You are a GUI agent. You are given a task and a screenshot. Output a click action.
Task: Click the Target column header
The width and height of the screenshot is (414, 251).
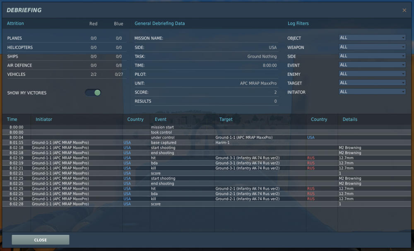click(226, 119)
